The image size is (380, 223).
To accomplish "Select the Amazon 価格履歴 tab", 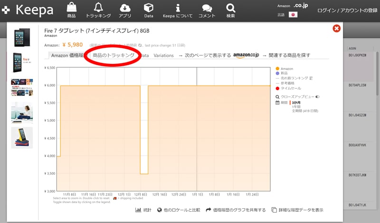I will pos(67,55).
